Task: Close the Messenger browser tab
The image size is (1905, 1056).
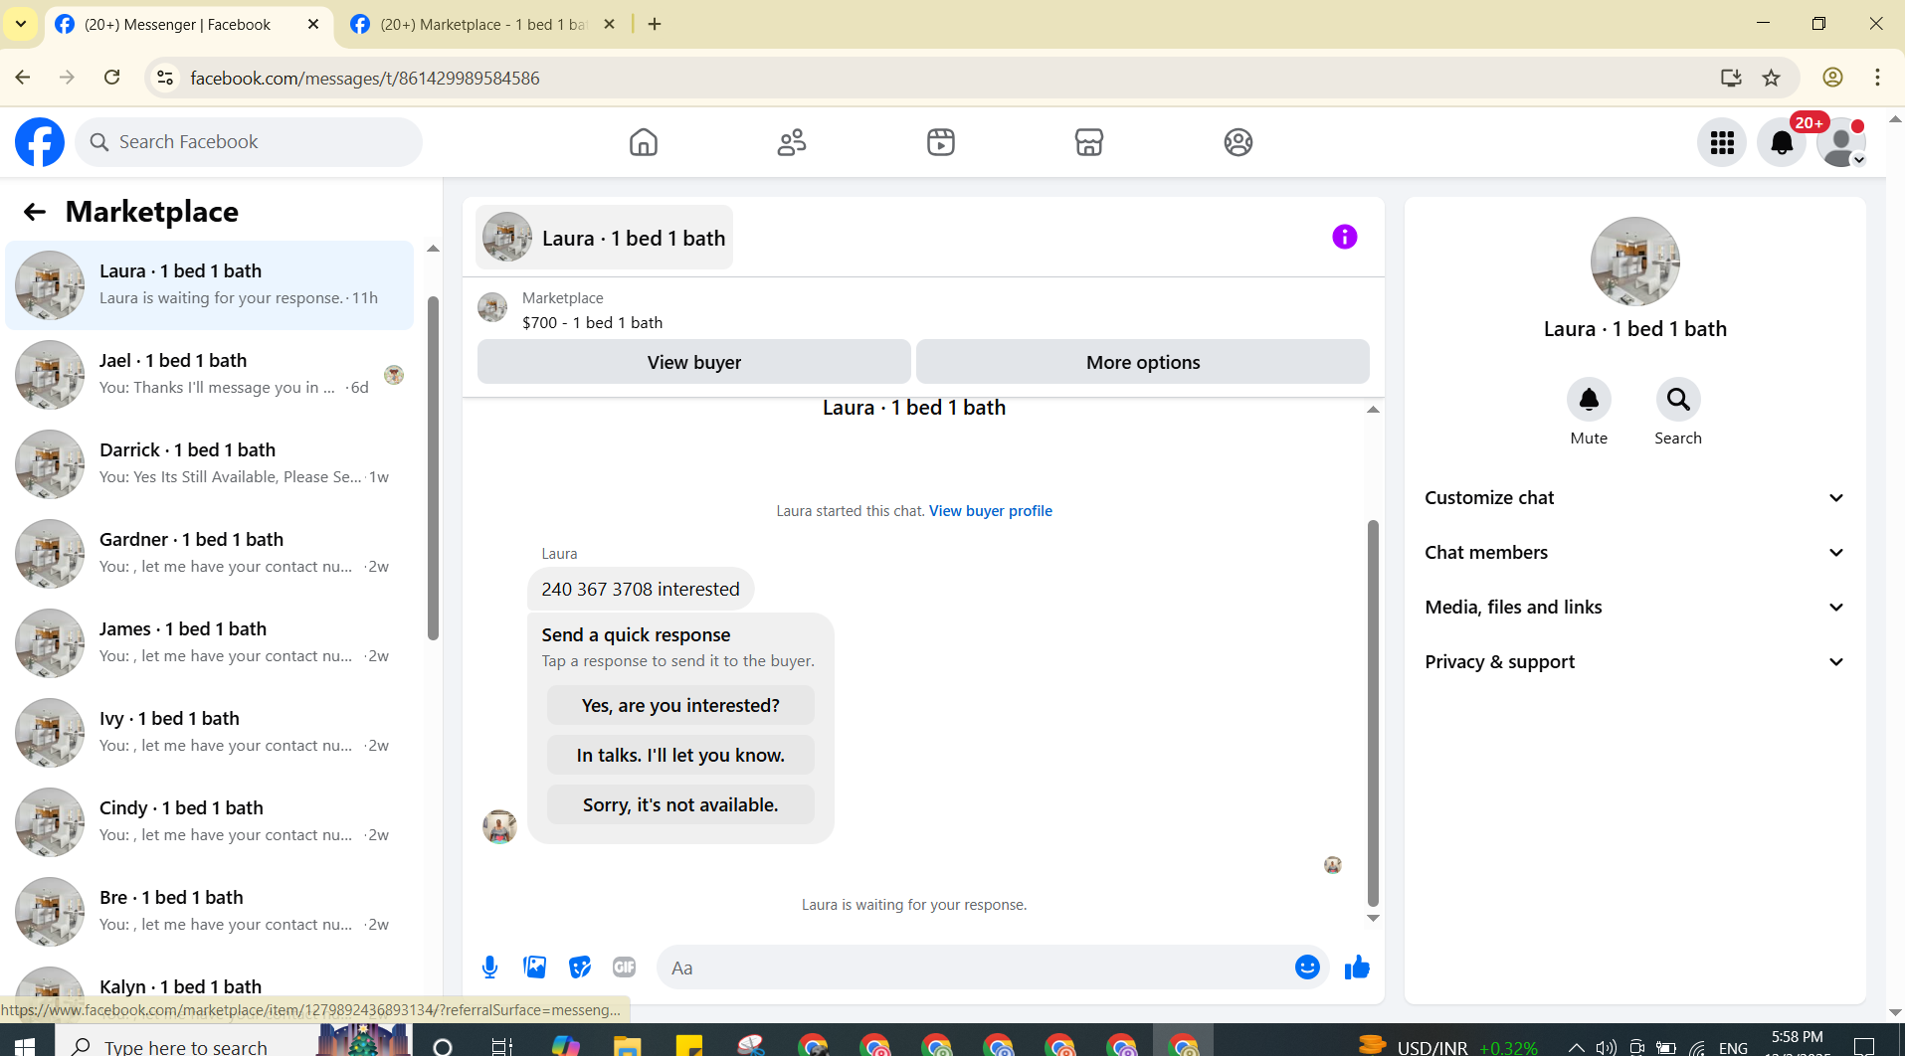Action: point(313,24)
